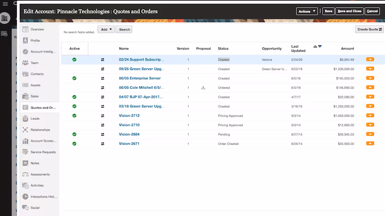Image resolution: width=385 pixels, height=216 pixels.
Task: Open the Vision-2712 quote
Action: 129,116
